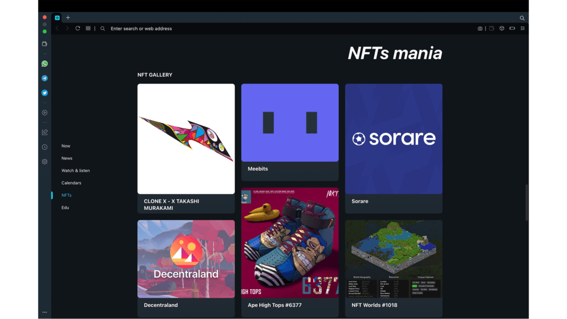Expand the sidebar three-dots menu
567x319 pixels.
point(45,312)
